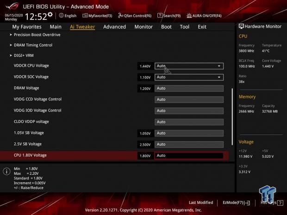Click the Hot Keys question mark icon

[280, 203]
